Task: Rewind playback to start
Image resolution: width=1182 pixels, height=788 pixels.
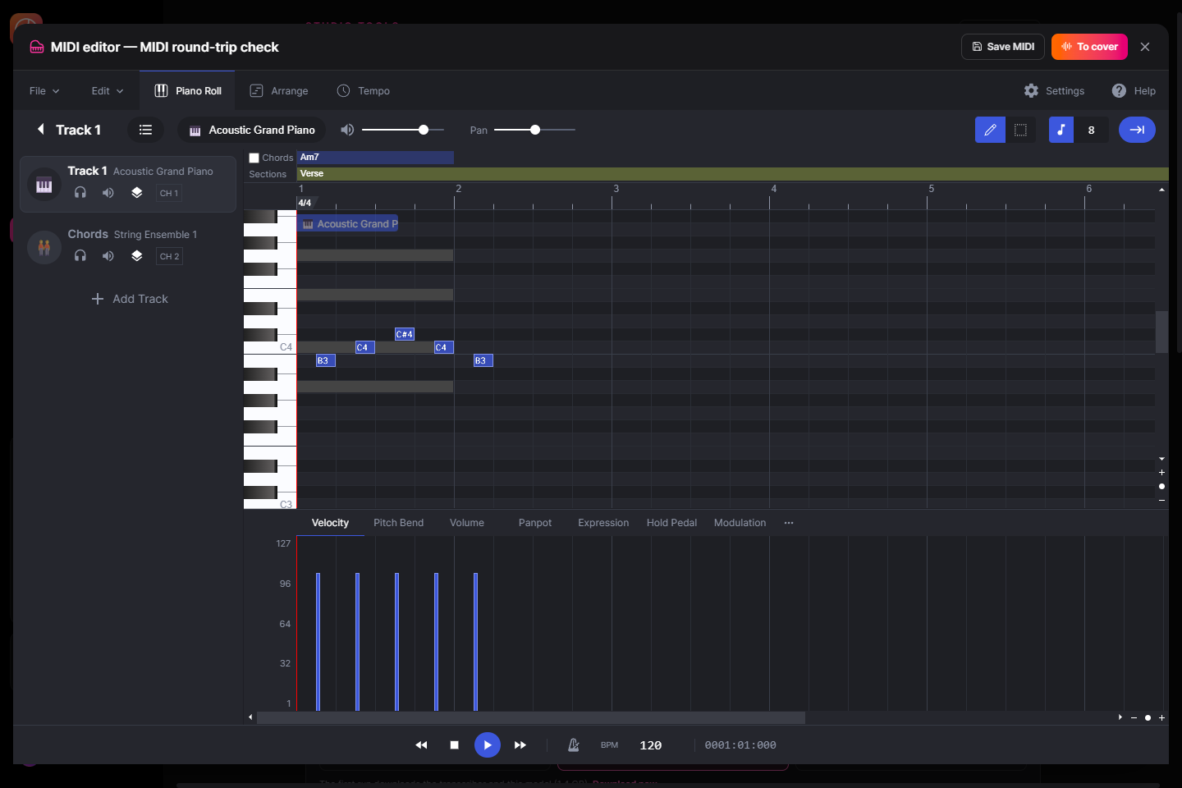Action: click(x=422, y=744)
